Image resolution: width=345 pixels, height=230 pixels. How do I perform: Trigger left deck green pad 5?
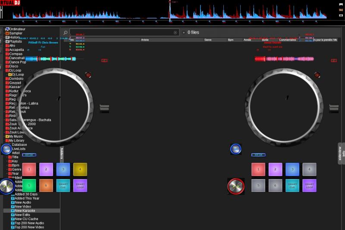coord(29,186)
